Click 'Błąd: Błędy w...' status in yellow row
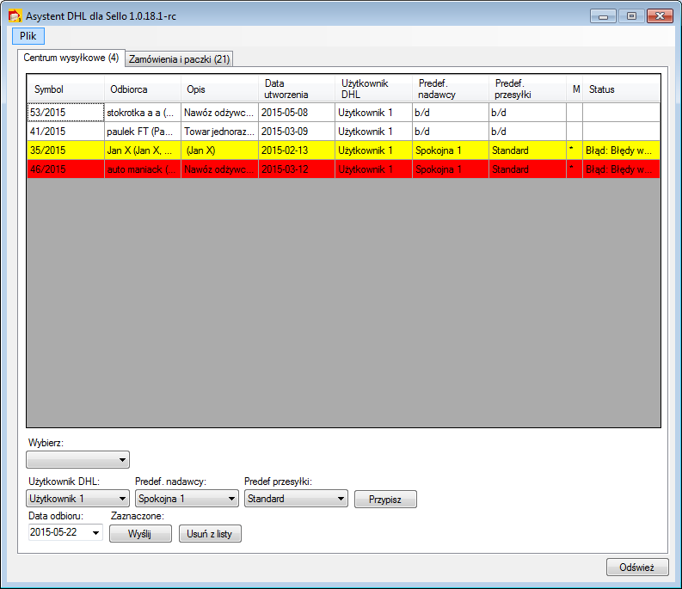This screenshot has width=682, height=589. 622,150
